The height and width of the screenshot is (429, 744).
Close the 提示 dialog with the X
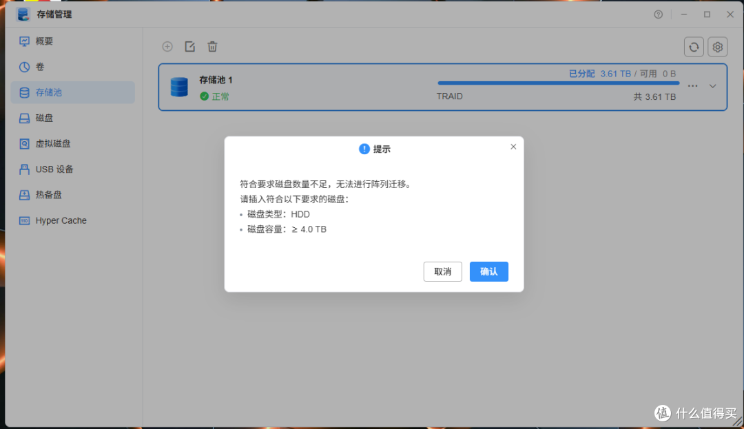click(513, 147)
